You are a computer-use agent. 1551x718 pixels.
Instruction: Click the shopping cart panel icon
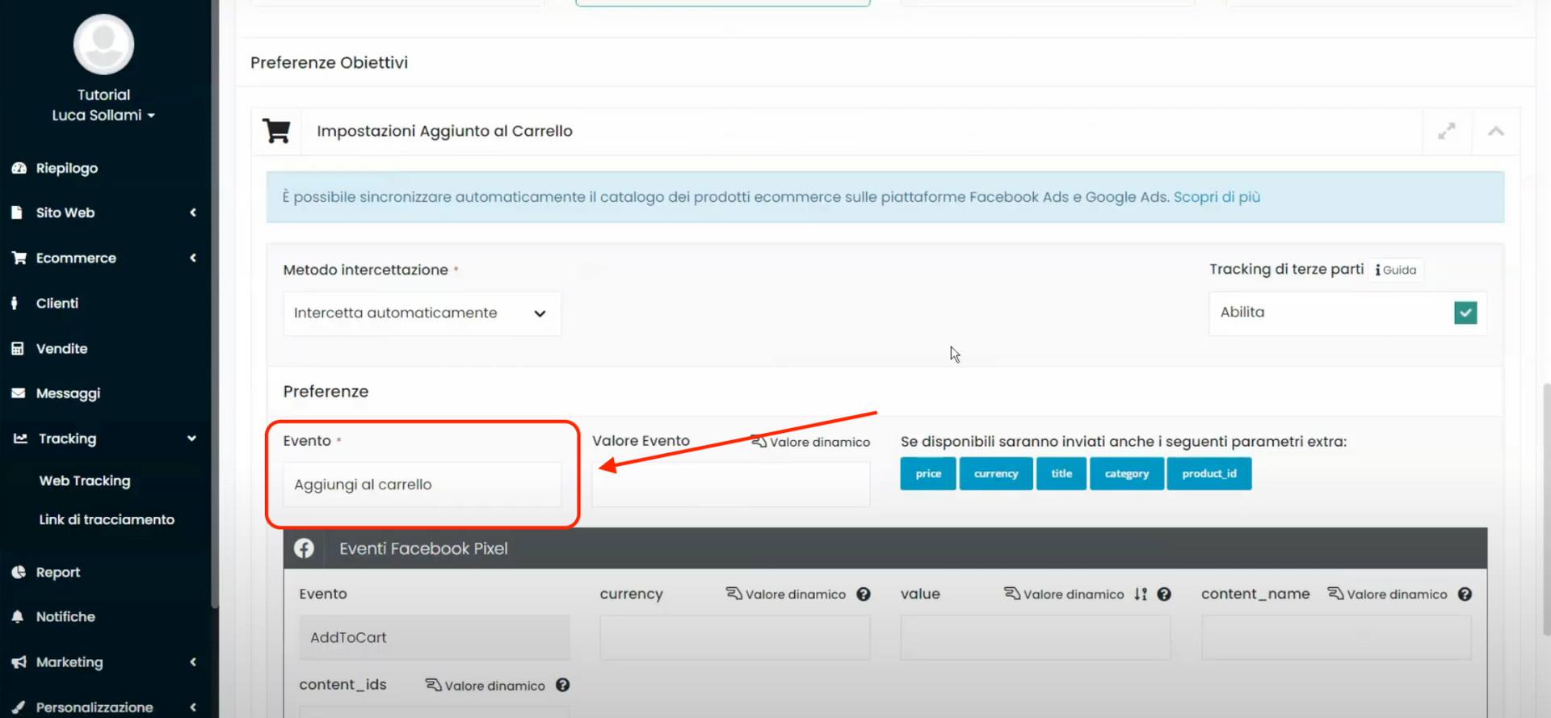point(276,131)
